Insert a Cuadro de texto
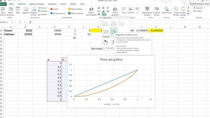 [x=176, y=11]
